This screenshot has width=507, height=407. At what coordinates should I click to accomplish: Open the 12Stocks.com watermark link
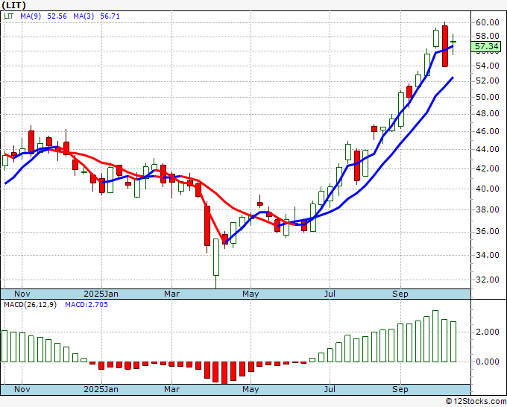tap(476, 401)
